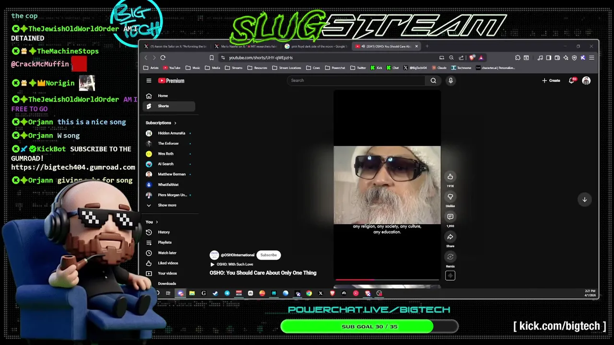Image resolution: width=614 pixels, height=345 pixels.
Task: Open the browser extensions puzzle icon
Action: click(x=518, y=57)
